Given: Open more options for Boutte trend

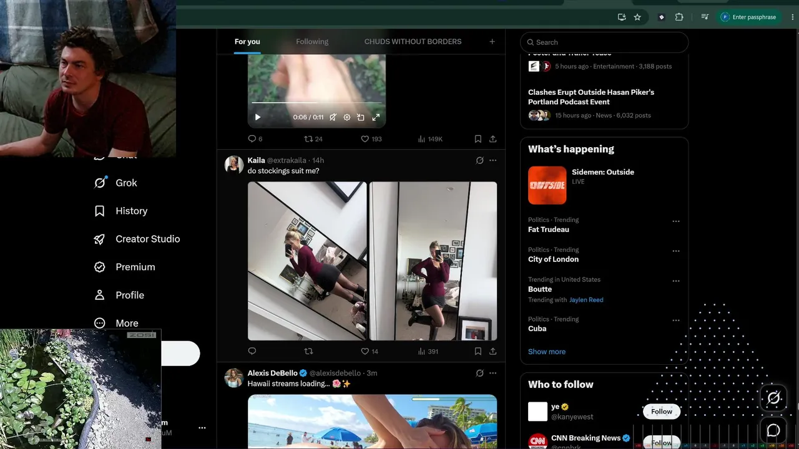Looking at the screenshot, I should [x=675, y=281].
